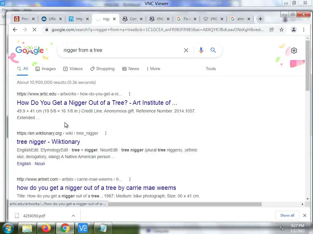Open Google quick settings gear
Screen dimensions: 313x234
(294, 51)
